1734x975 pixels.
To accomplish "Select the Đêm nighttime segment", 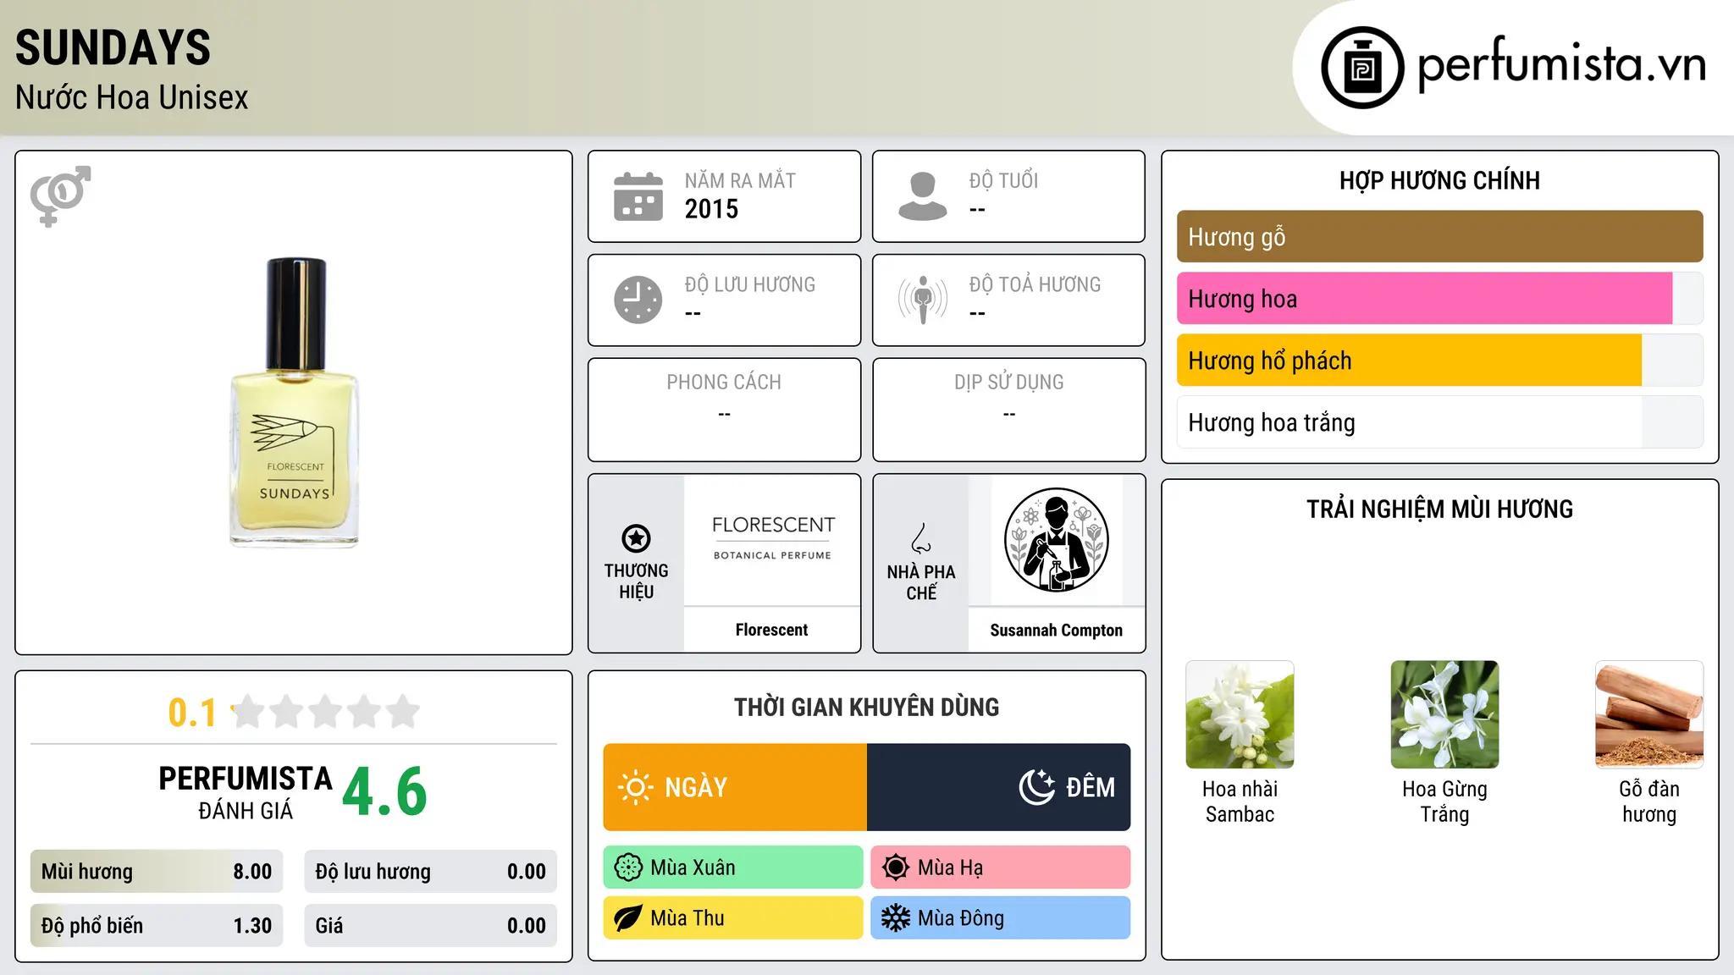I will pos(999,787).
